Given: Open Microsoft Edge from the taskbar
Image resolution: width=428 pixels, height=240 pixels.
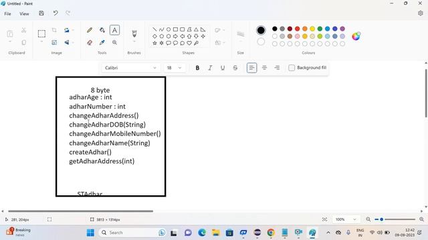Looking at the screenshot, I should pos(202,233).
